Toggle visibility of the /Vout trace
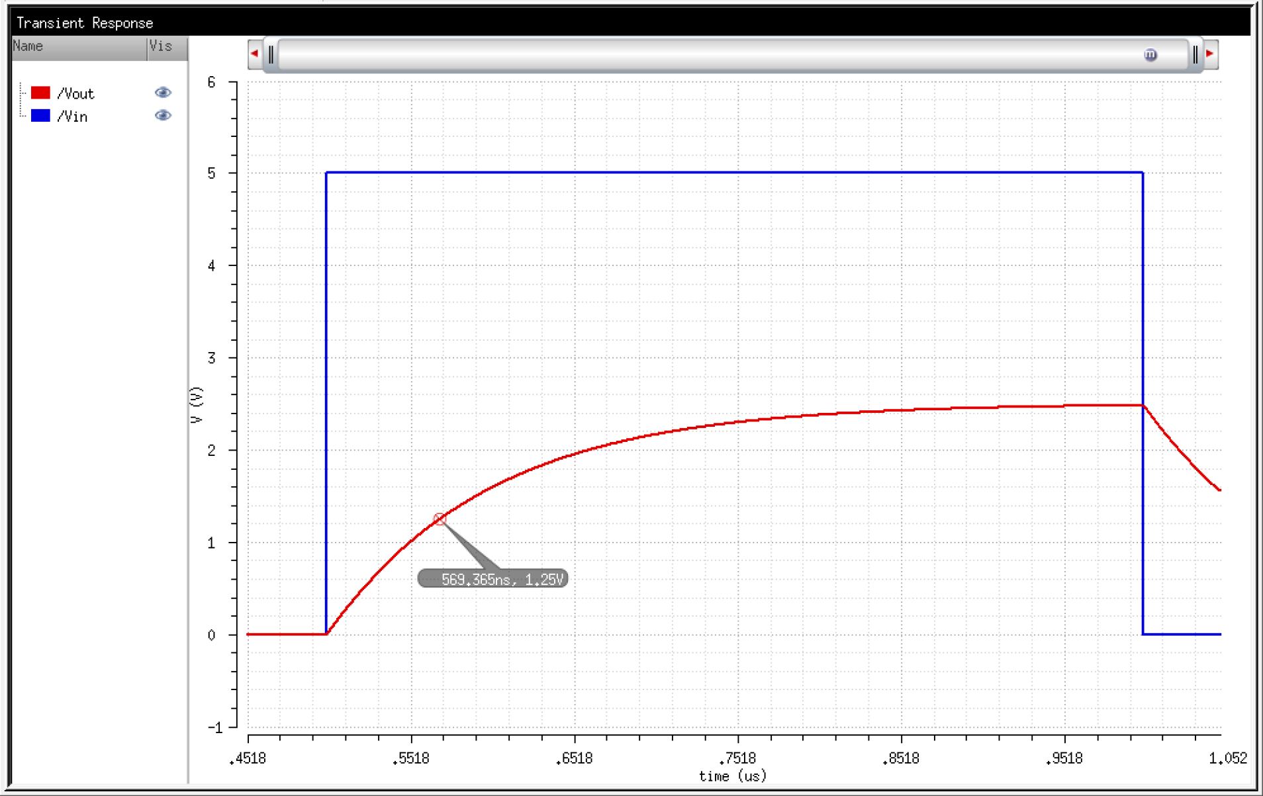Viewport: 1263px width, 796px height. pos(163,92)
